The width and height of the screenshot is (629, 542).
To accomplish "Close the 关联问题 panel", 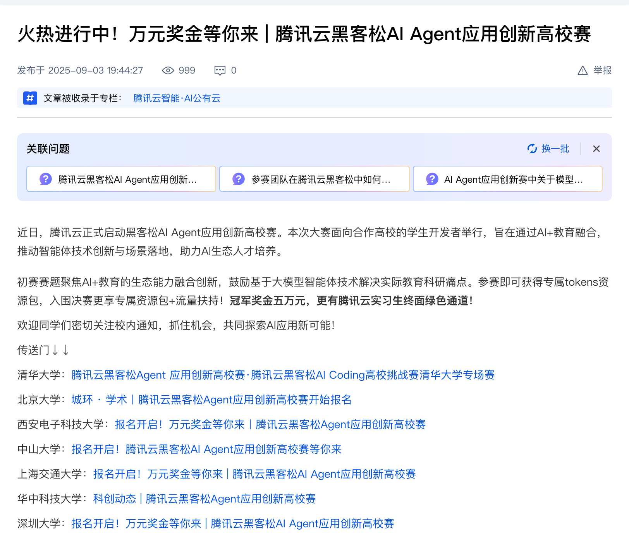I will pyautogui.click(x=596, y=149).
